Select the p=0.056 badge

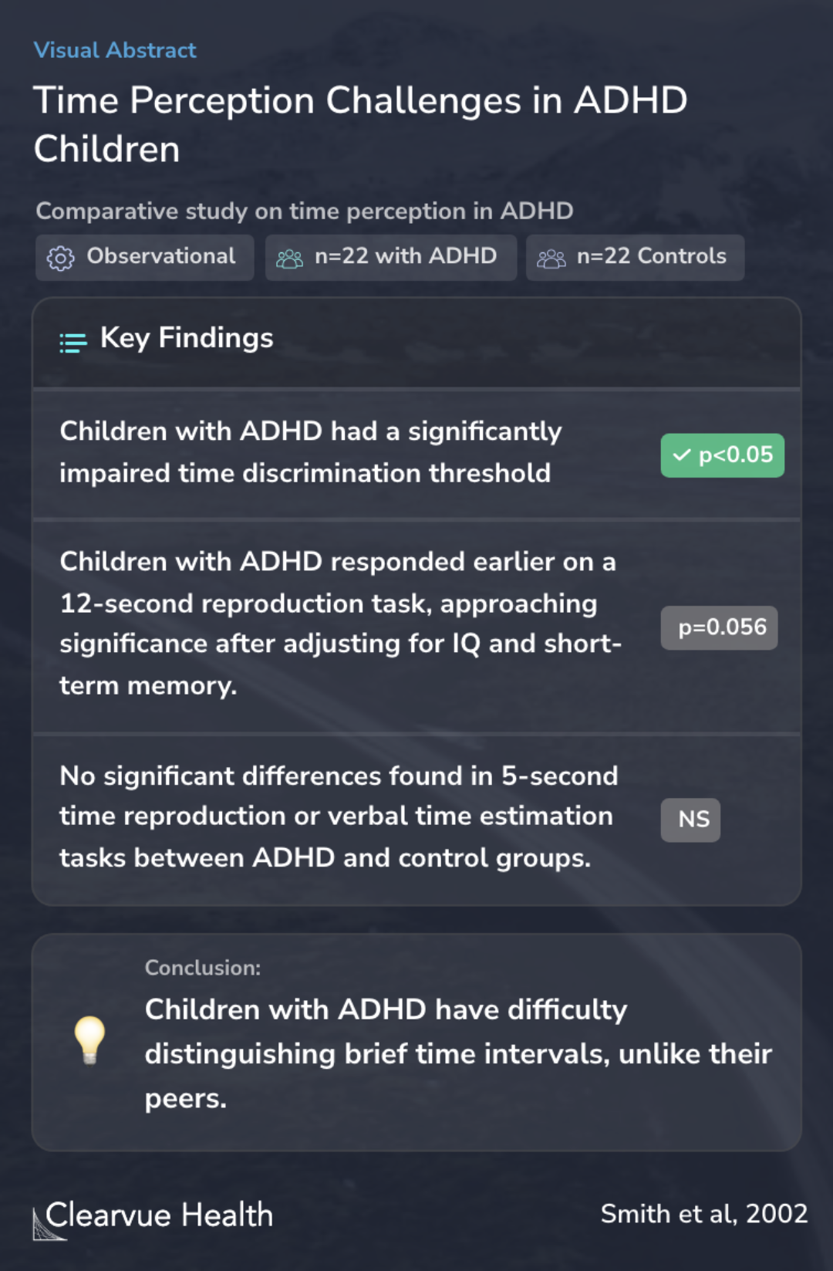coord(719,627)
